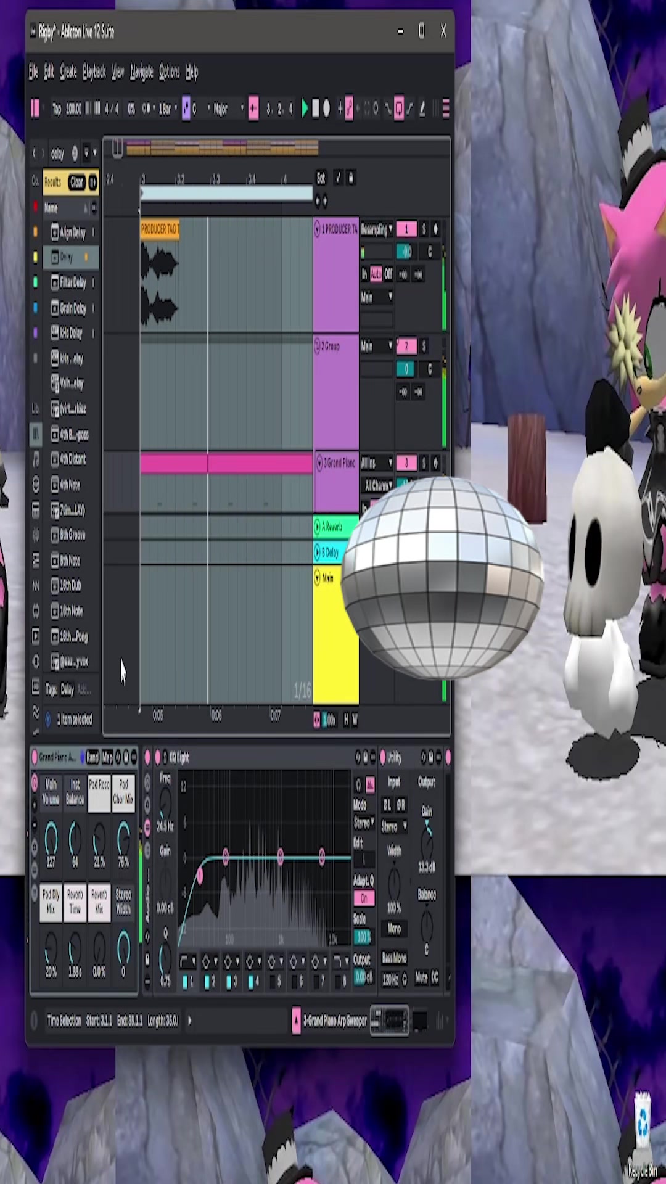666x1184 pixels.
Task: Click the Tap tempo button
Action: click(x=57, y=109)
